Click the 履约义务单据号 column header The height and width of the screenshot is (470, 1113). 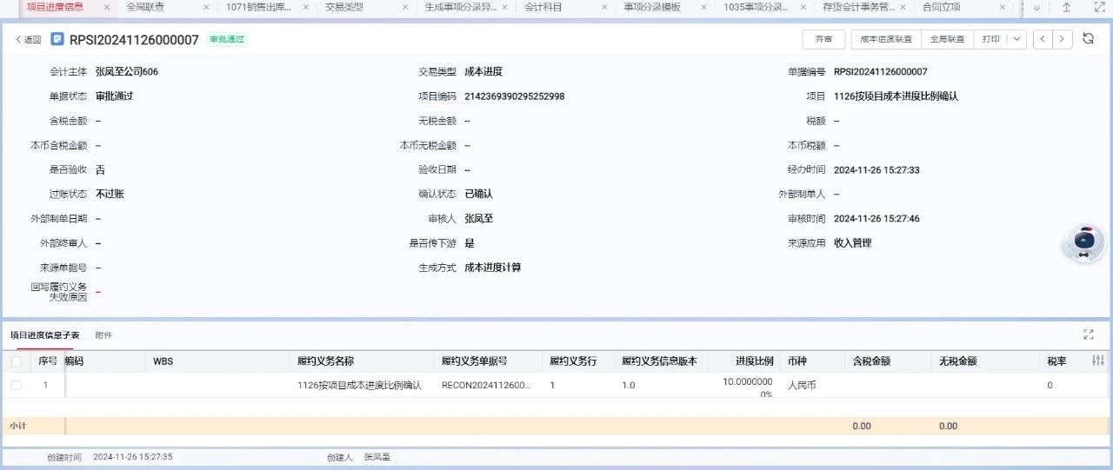coord(474,361)
